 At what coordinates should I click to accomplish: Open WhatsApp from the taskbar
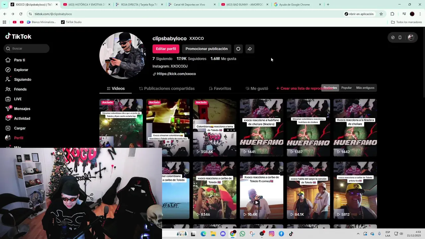point(242,234)
